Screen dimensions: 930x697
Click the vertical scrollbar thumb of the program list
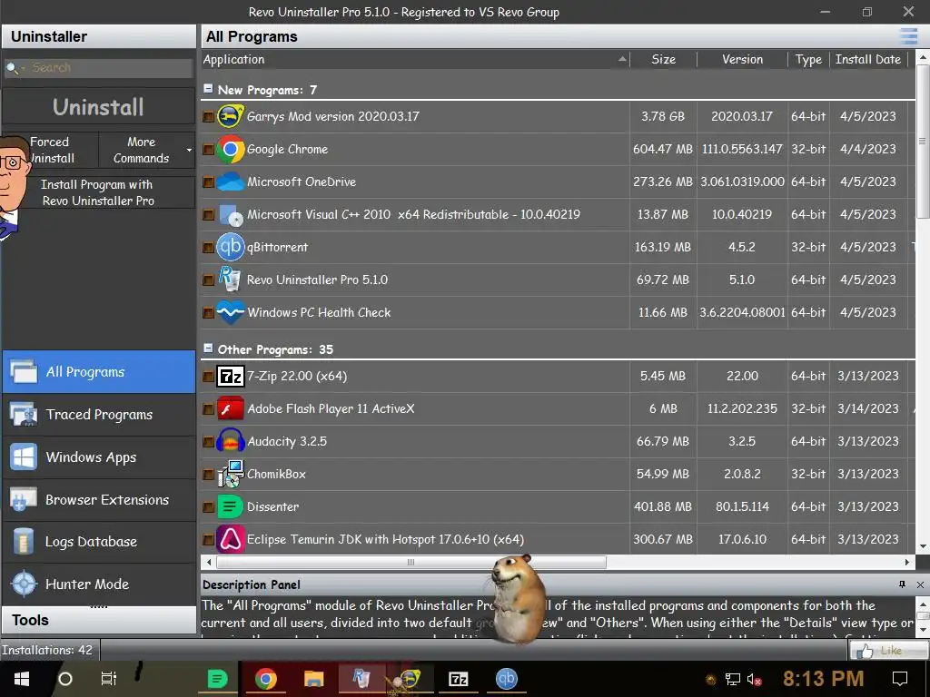[x=923, y=141]
